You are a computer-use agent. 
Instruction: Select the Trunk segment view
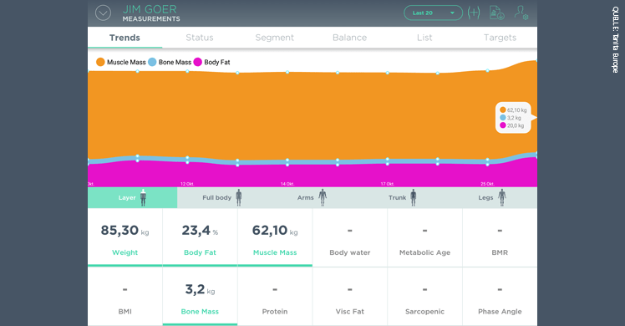(402, 197)
